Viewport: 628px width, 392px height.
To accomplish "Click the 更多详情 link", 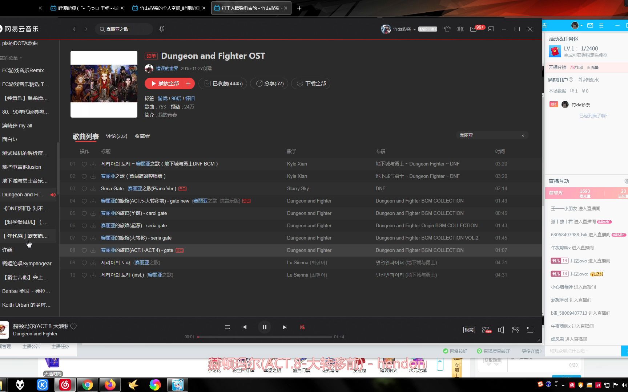I will pyautogui.click(x=532, y=351).
